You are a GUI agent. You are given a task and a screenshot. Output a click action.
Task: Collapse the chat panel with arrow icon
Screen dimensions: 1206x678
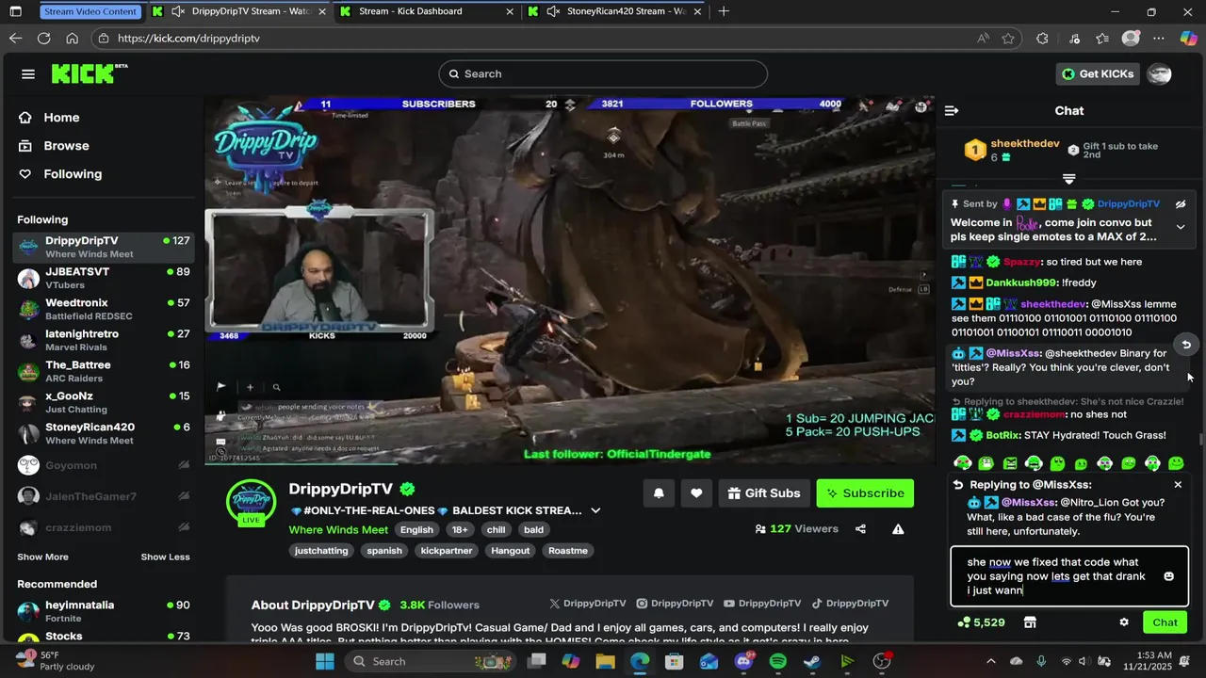click(x=952, y=111)
